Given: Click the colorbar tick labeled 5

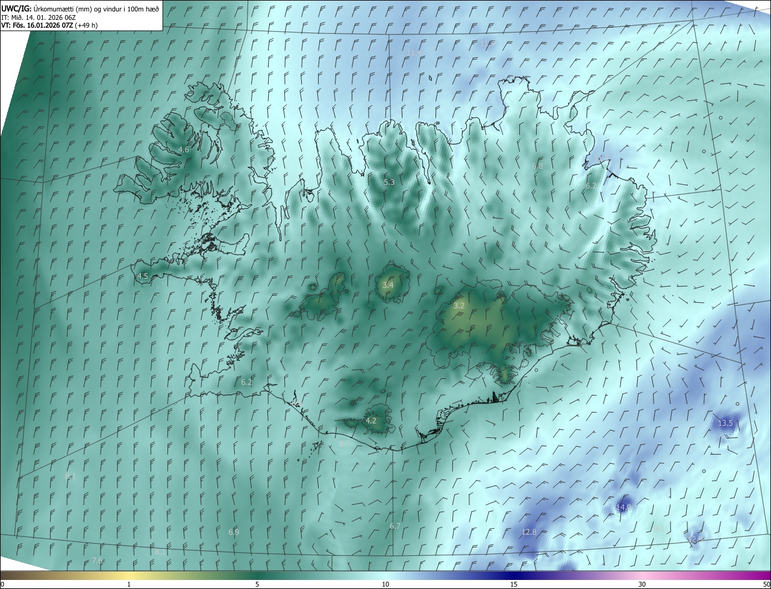Looking at the screenshot, I should click(x=257, y=585).
